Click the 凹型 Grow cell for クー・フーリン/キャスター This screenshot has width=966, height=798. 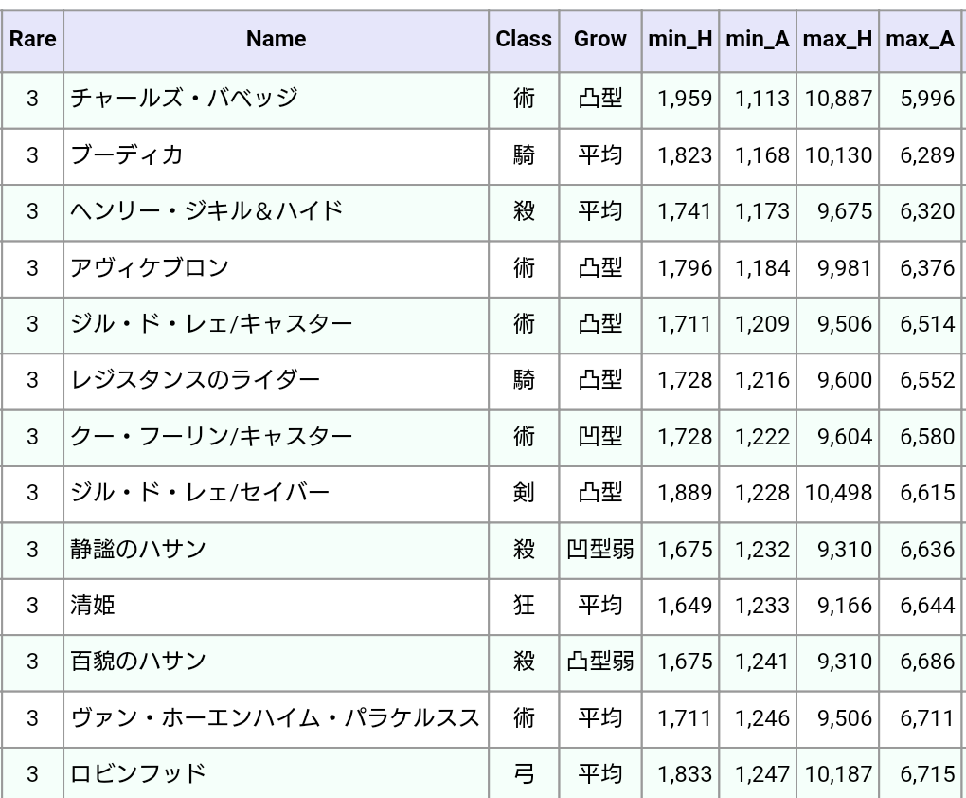(x=600, y=437)
